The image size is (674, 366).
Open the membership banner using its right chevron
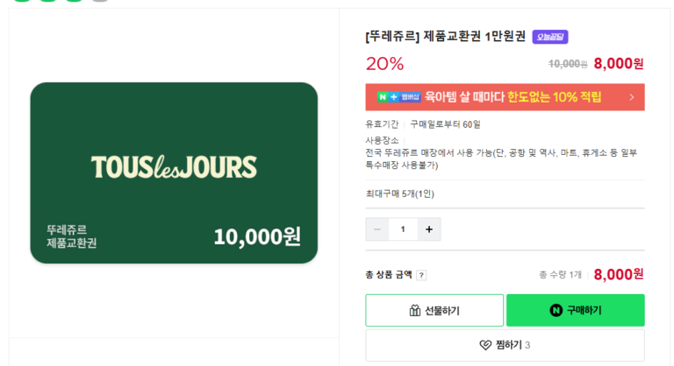[x=631, y=97]
